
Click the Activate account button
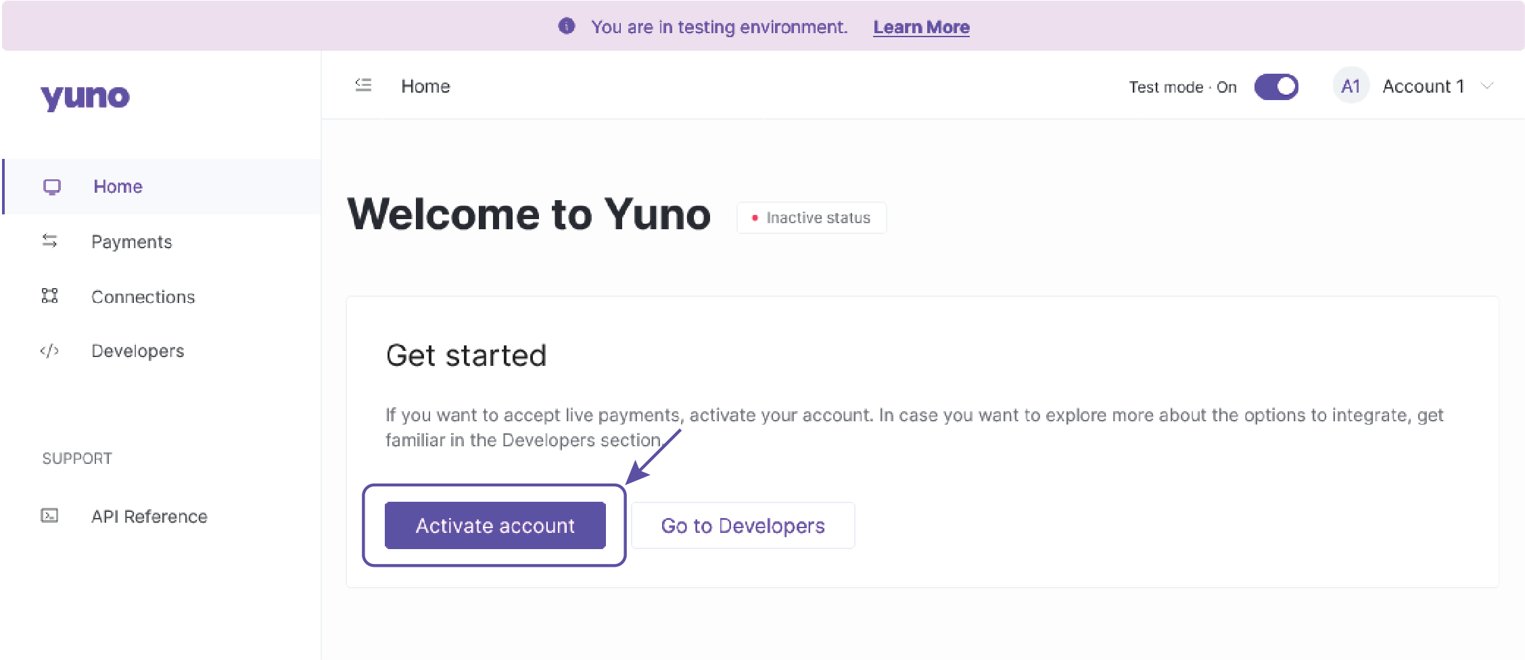pyautogui.click(x=495, y=525)
